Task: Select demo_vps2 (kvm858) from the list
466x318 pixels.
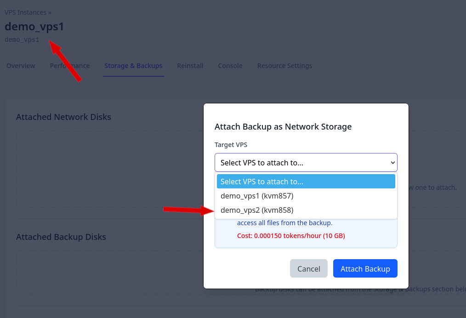Action: [257, 210]
